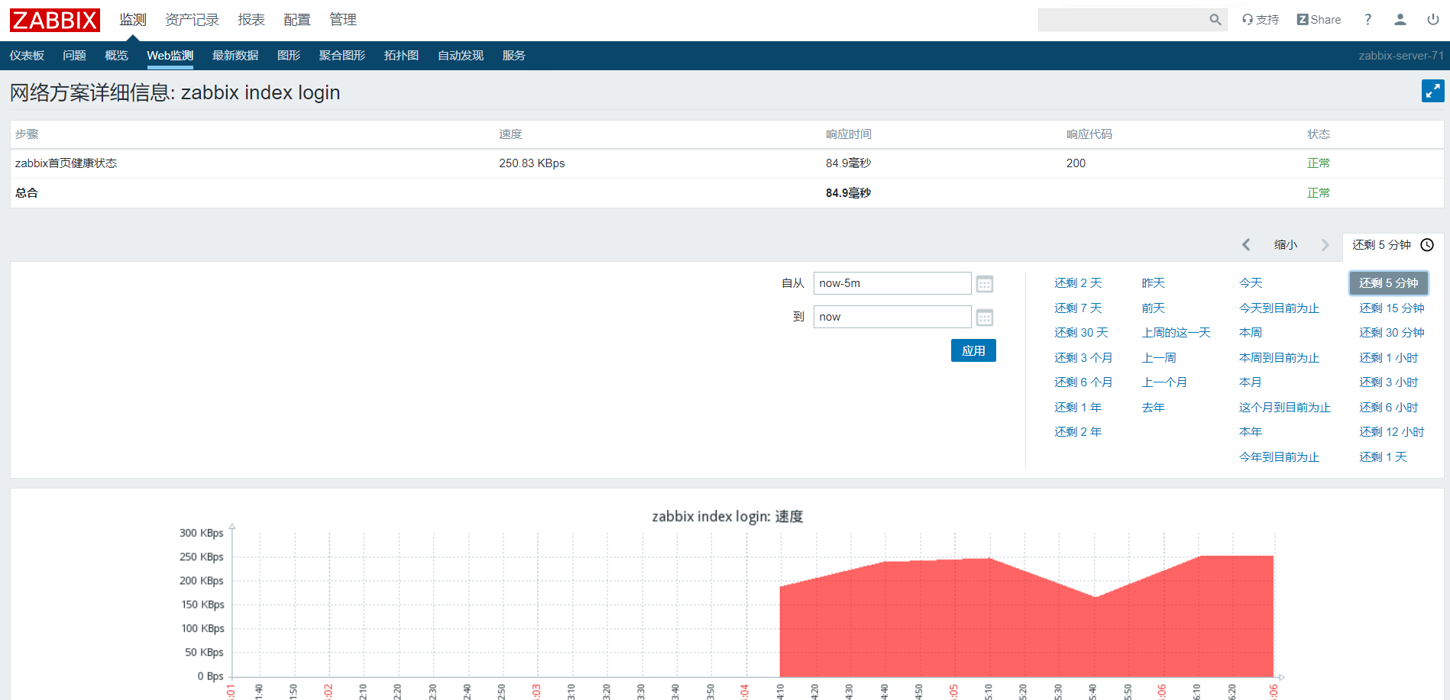The height and width of the screenshot is (700, 1450).
Task: Select time range 上一个月
Action: (1164, 382)
